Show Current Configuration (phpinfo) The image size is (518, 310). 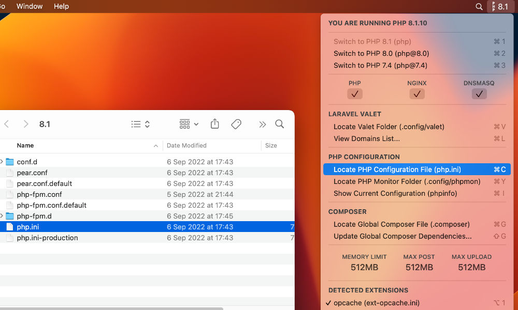pos(417,193)
